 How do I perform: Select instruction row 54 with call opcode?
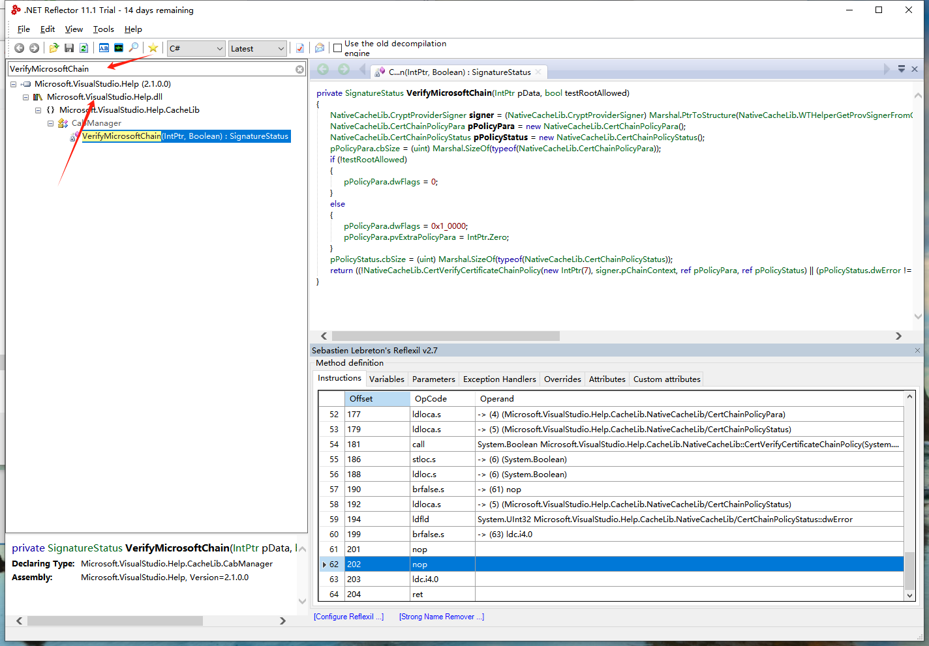[611, 445]
